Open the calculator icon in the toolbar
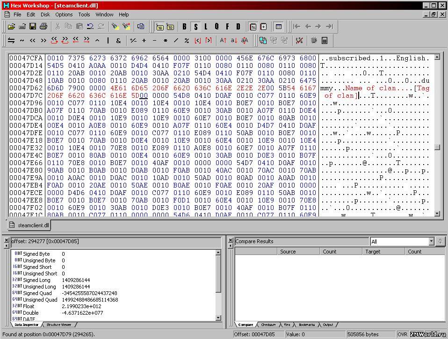 [325, 41]
